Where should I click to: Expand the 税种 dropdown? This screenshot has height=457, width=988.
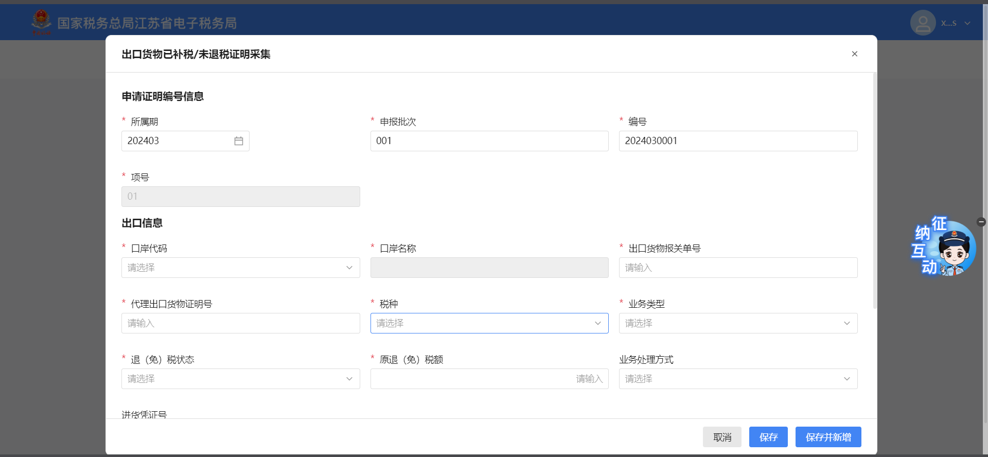point(489,323)
